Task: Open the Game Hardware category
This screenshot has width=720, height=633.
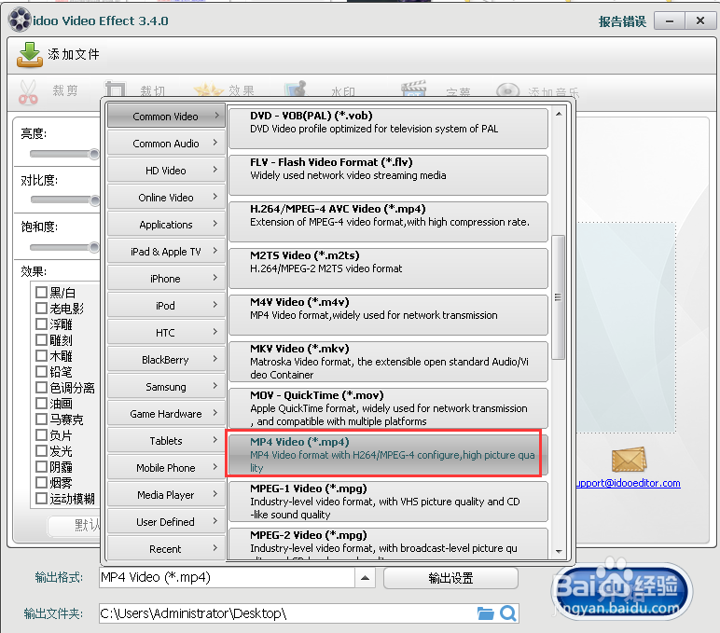Action: (x=166, y=414)
